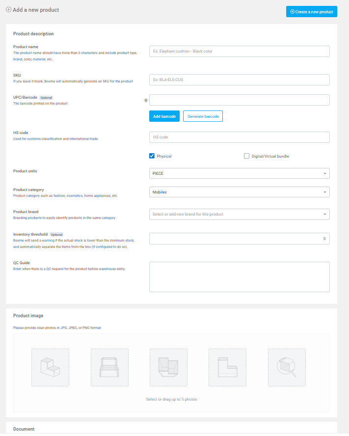Uncheck the Physical checkbox
Screen dimensions: 349x436
coord(152,156)
